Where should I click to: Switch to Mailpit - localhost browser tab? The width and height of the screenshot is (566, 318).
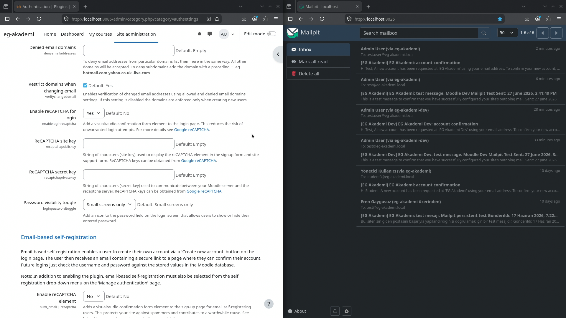329,6
